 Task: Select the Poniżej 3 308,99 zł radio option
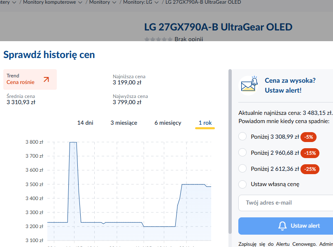pyautogui.click(x=242, y=136)
